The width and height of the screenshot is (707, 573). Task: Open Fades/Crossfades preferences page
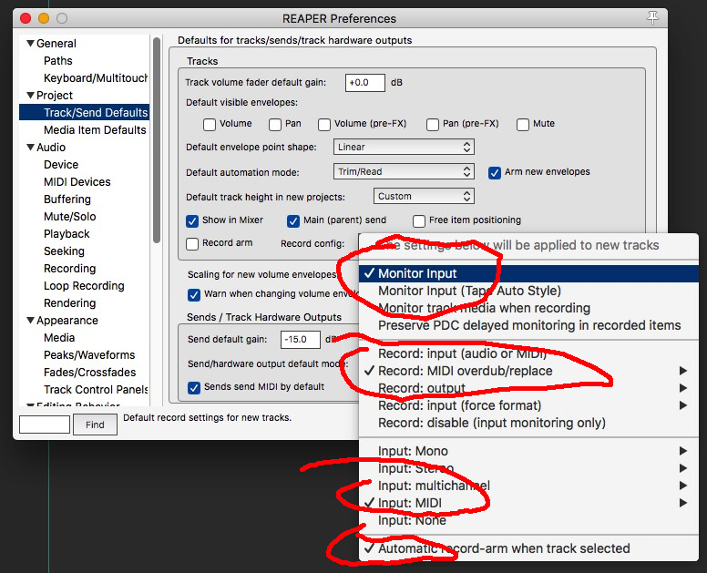point(89,372)
